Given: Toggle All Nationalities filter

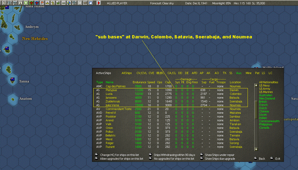Looking at the screenshot, I should tap(269, 82).
